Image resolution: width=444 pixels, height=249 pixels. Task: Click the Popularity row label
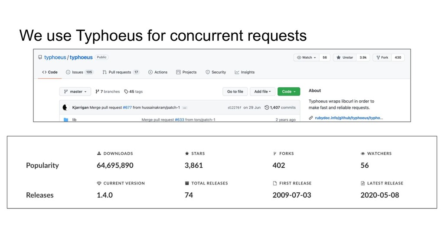[42, 166]
